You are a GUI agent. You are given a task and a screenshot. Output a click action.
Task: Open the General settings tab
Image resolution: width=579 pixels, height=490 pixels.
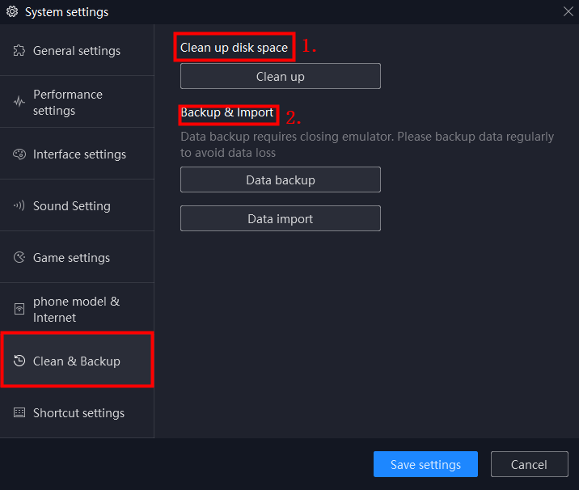(77, 51)
